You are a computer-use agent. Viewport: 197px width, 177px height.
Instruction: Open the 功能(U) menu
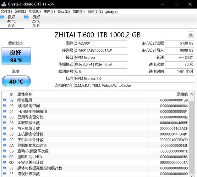(35, 12)
